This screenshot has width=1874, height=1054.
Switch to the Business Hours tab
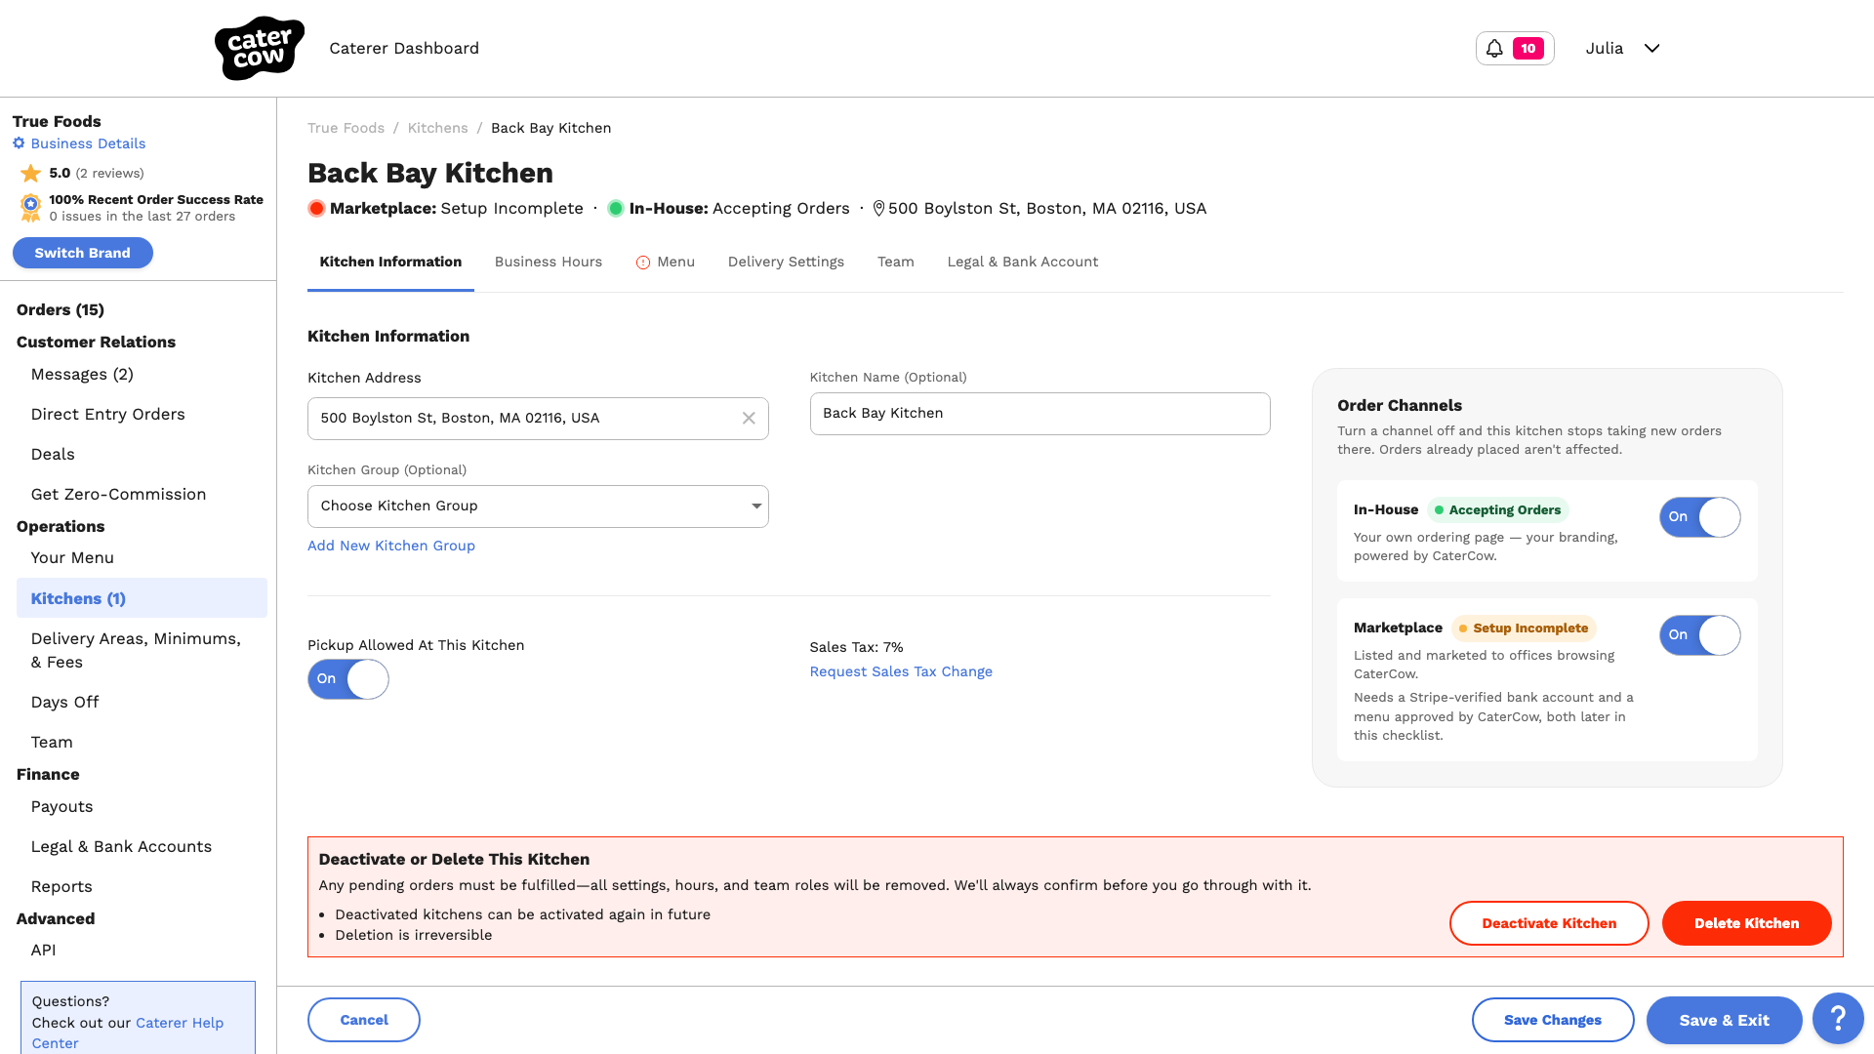coord(549,262)
